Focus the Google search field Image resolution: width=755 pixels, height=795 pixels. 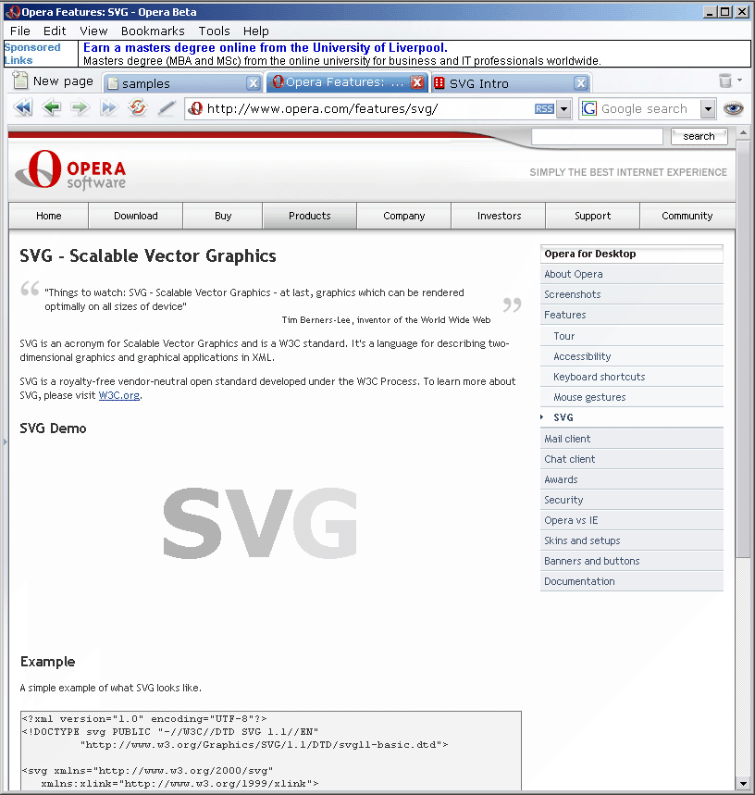[x=650, y=109]
